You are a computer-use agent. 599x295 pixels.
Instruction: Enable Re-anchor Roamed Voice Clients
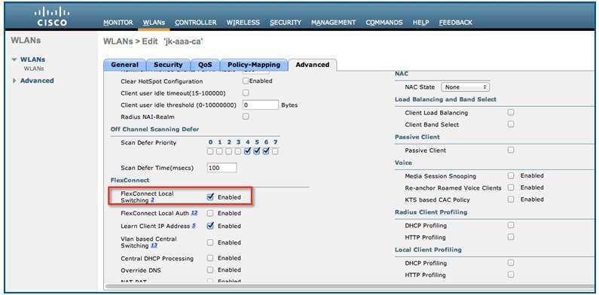tap(511, 187)
